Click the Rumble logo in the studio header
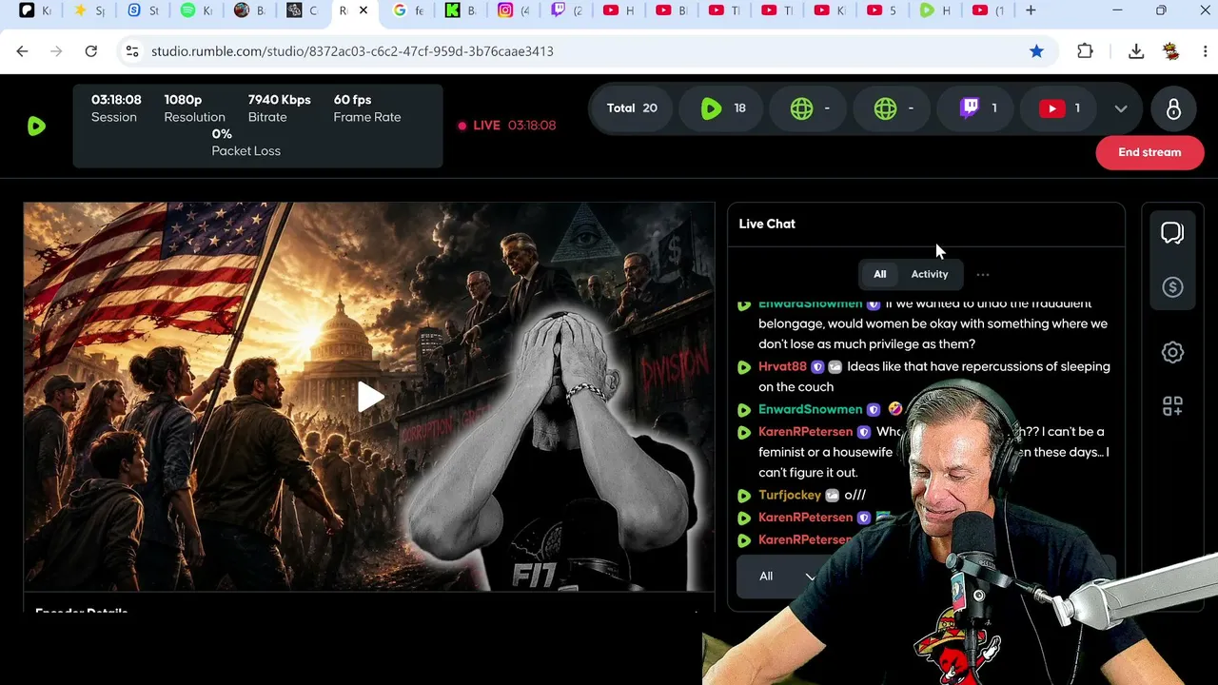 (36, 126)
